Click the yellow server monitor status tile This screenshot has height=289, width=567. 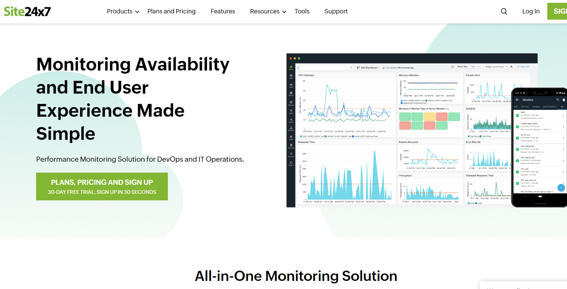[429, 117]
